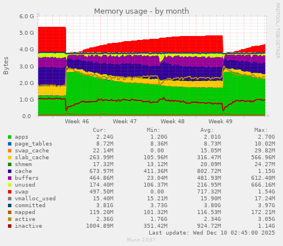Click the dark blue cache legend swatch
Image resolution: width=283 pixels, height=246 pixels.
[10, 171]
